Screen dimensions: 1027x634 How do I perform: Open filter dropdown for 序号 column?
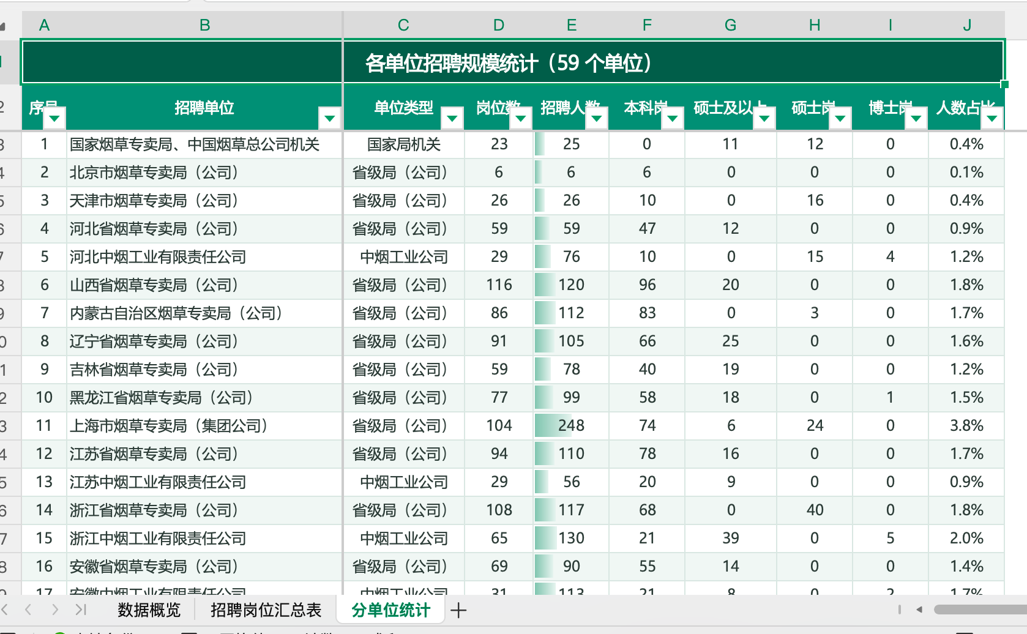(54, 118)
